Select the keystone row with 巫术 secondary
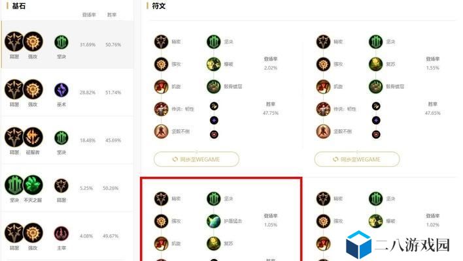This screenshot has height=261, width=463. [x=67, y=93]
